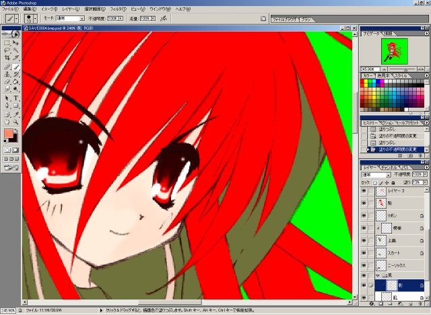Open the Layers panel options menu arrow

pyautogui.click(x=426, y=168)
